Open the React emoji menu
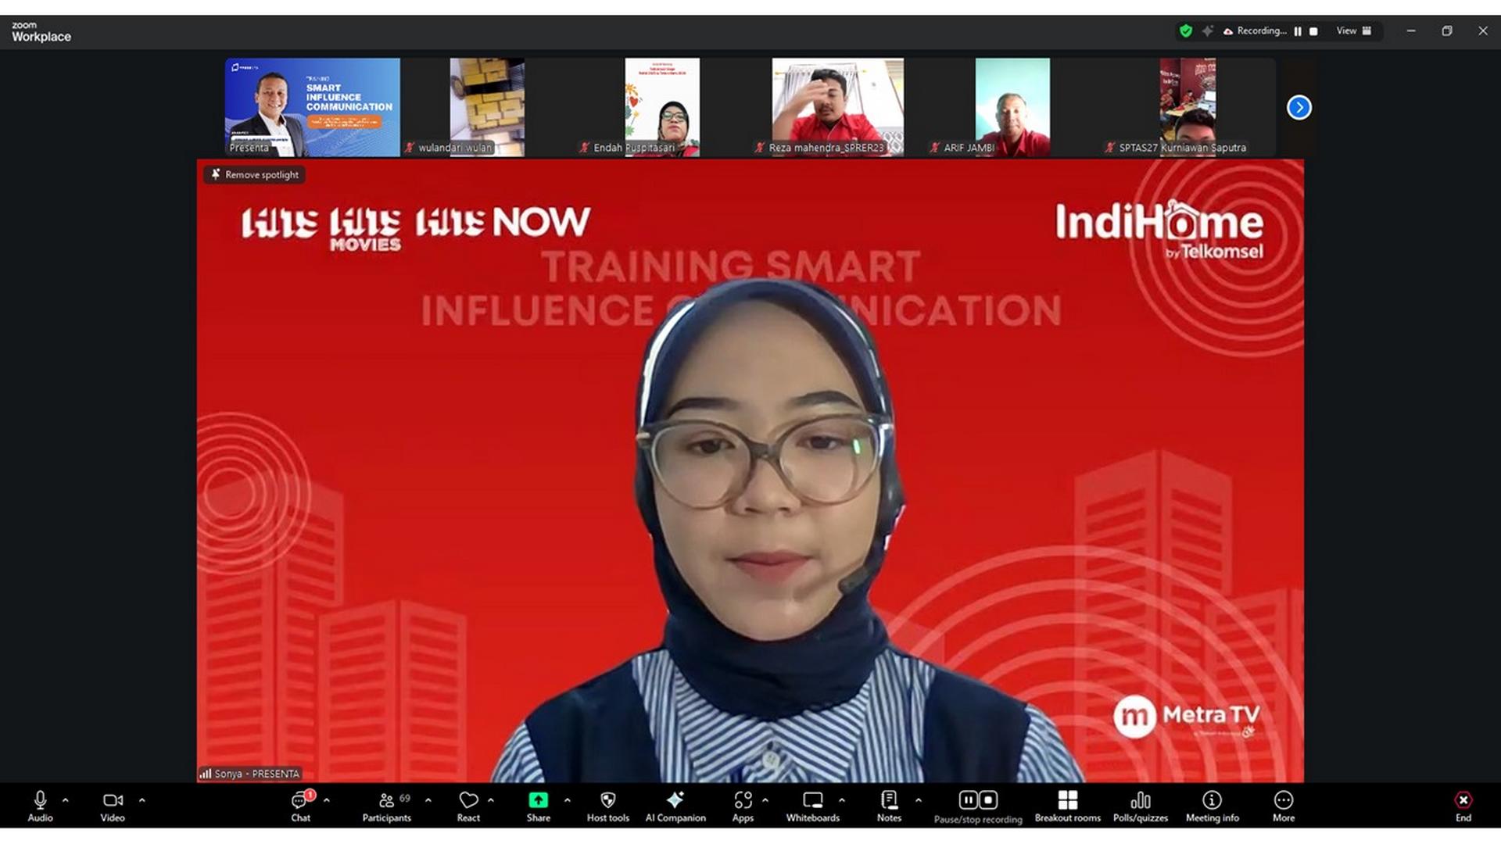 click(468, 806)
